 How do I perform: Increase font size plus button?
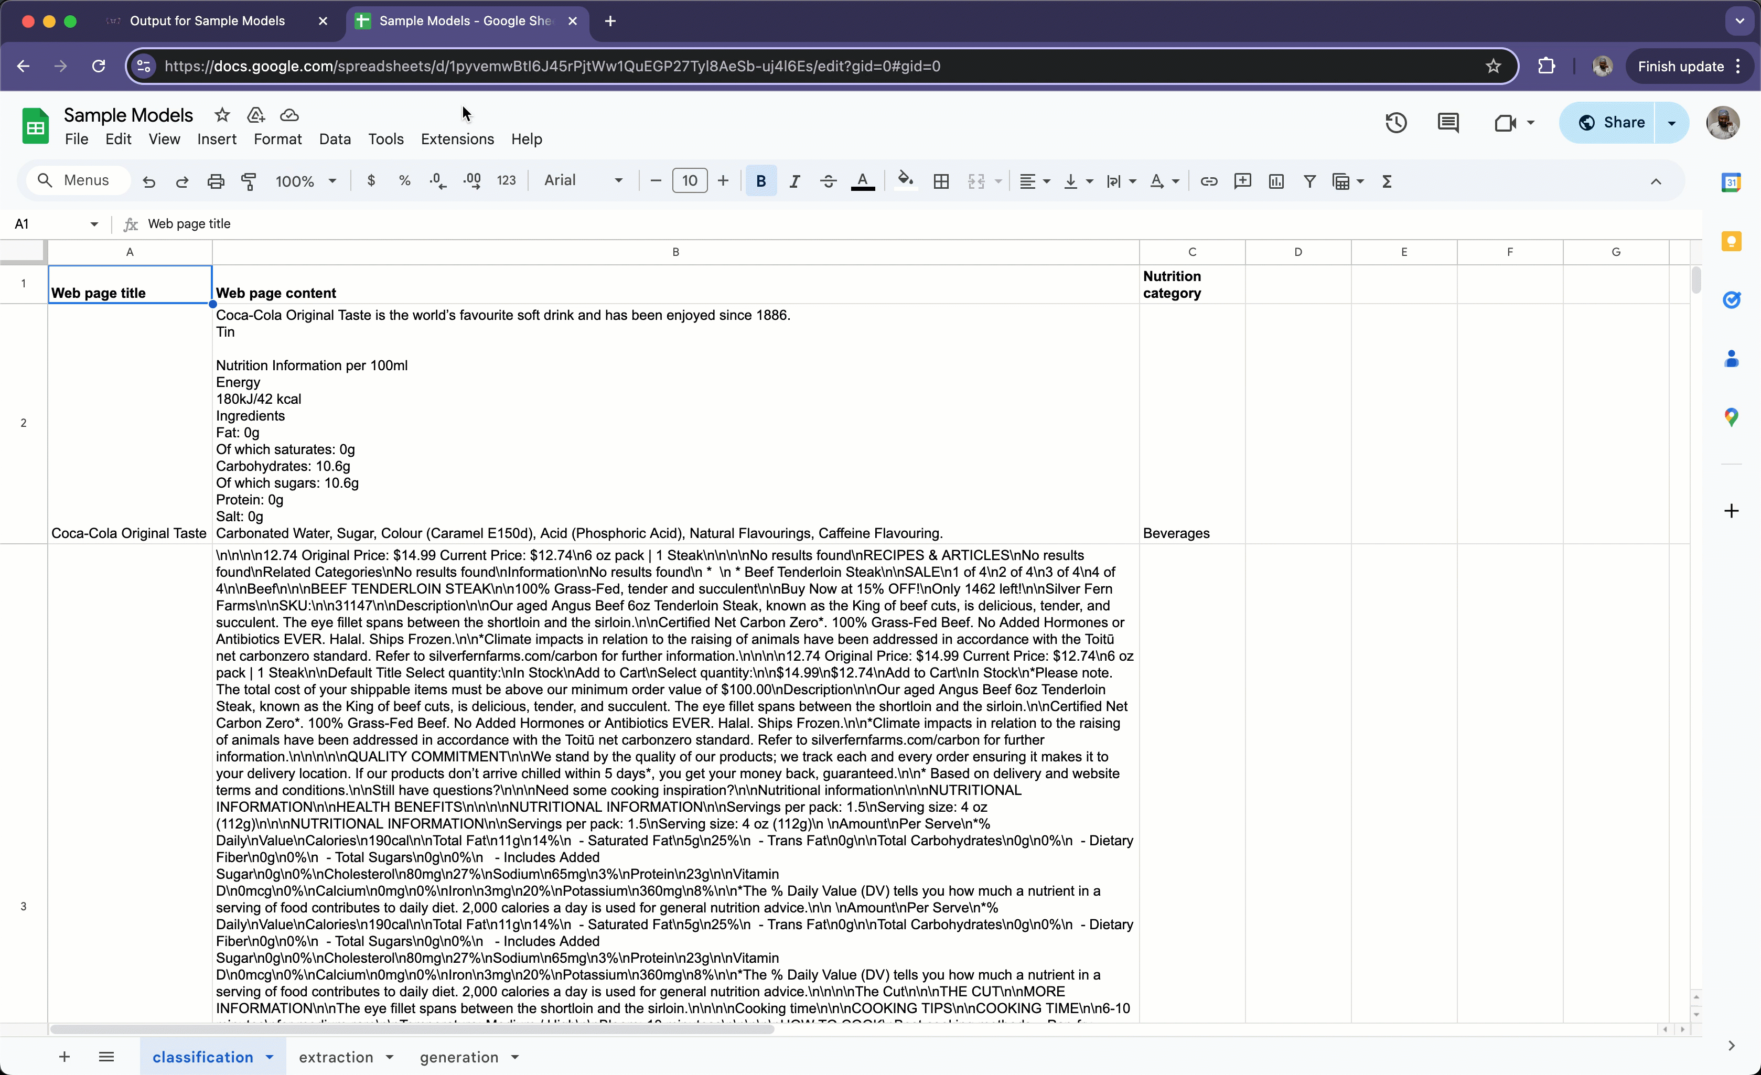point(723,180)
